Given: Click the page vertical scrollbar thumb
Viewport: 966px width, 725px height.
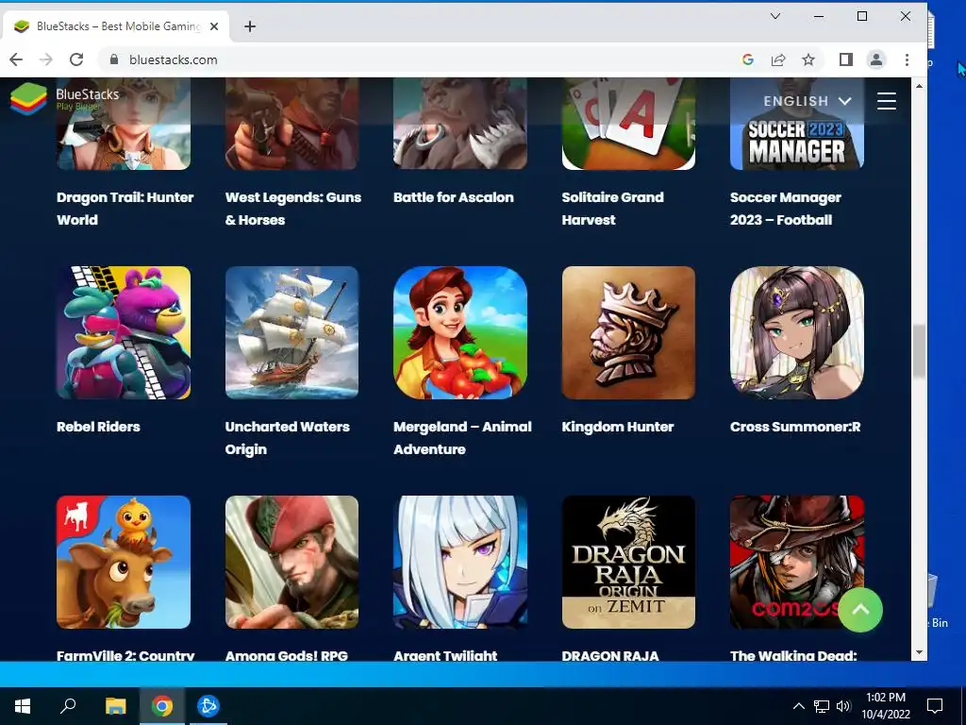Looking at the screenshot, I should tap(919, 351).
